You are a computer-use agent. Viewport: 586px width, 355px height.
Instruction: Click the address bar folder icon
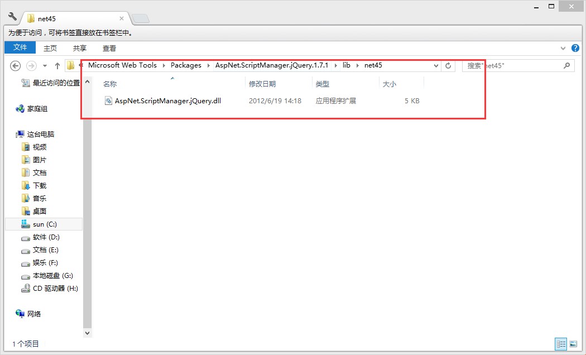tap(70, 65)
